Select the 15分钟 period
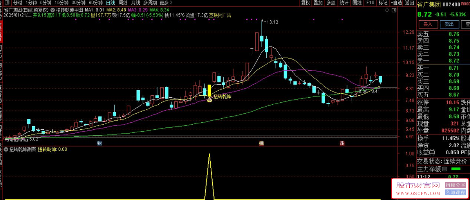Screen dimensions: 470x200 pos(61,3)
